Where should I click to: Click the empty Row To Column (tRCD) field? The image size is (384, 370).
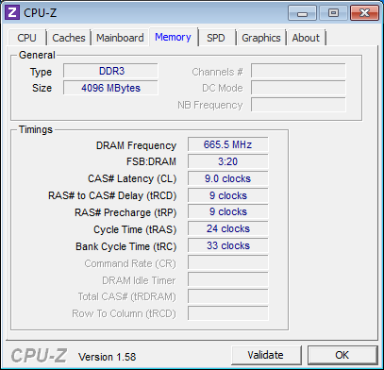tap(228, 313)
